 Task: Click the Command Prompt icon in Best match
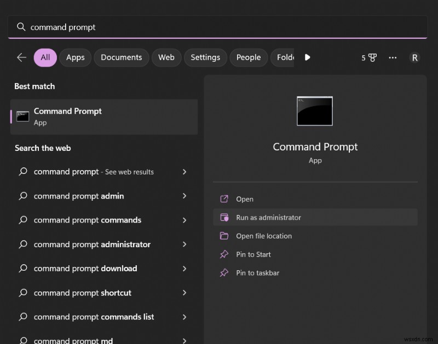(22, 116)
